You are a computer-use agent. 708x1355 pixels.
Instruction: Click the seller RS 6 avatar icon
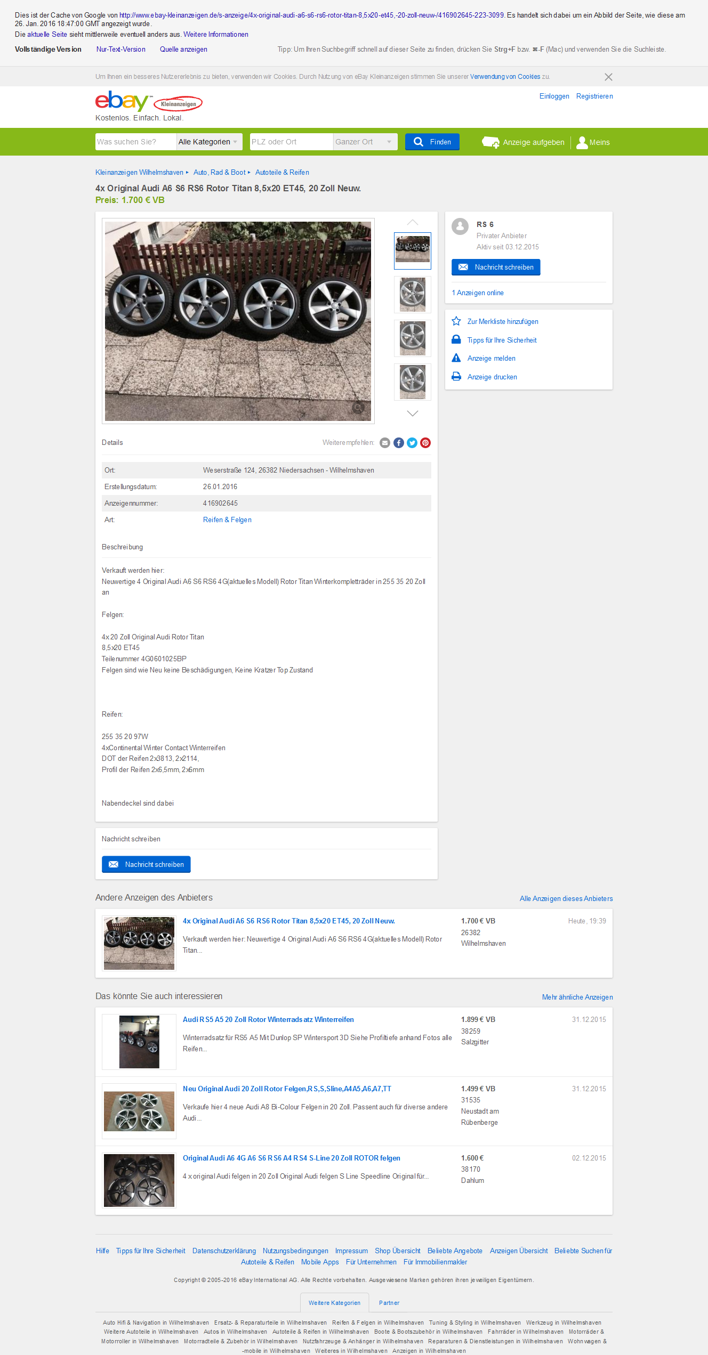tap(460, 226)
